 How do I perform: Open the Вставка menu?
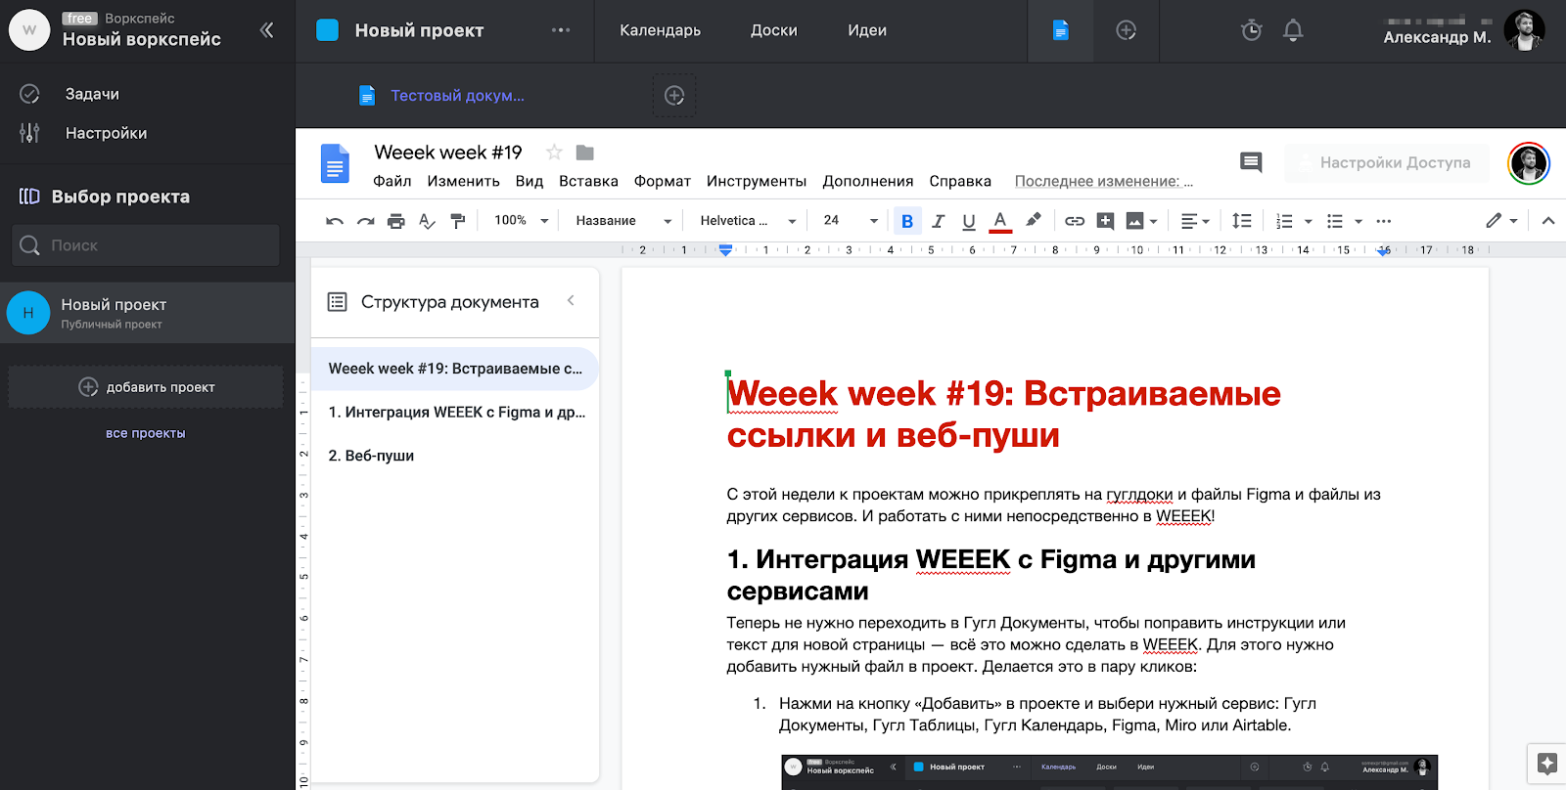pyautogui.click(x=588, y=181)
